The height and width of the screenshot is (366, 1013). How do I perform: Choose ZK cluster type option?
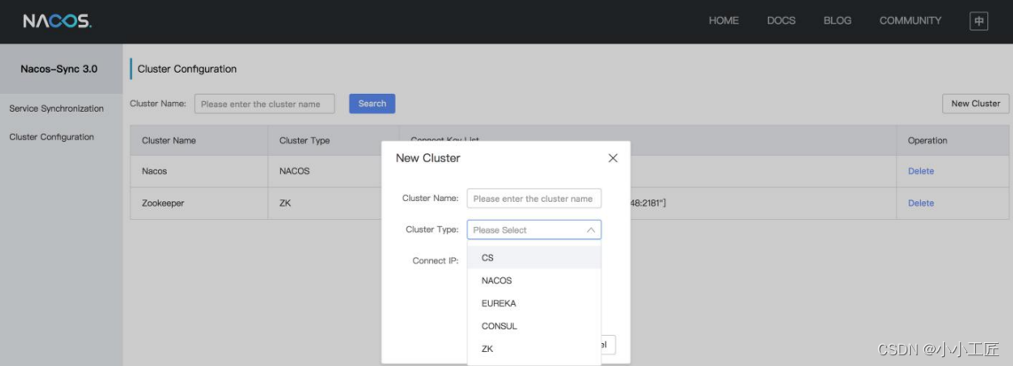pyautogui.click(x=534, y=348)
